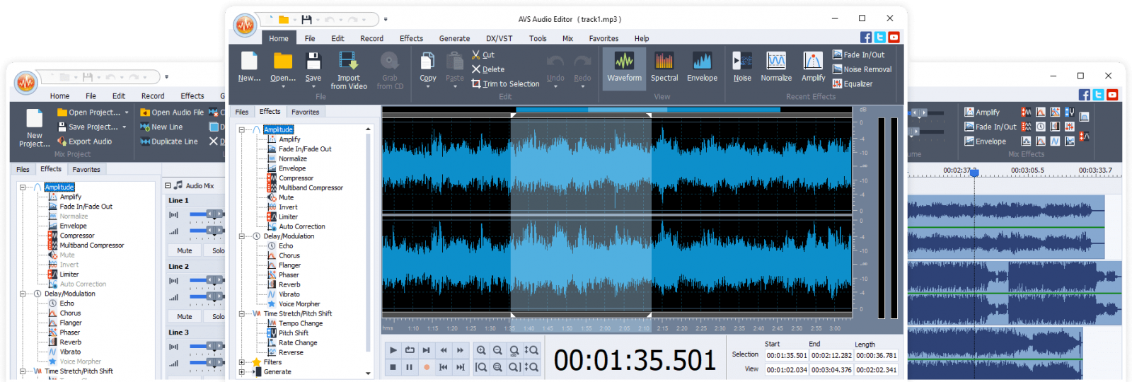Select Pitch Shift in the effects tree
The image size is (1132, 382).
(293, 332)
